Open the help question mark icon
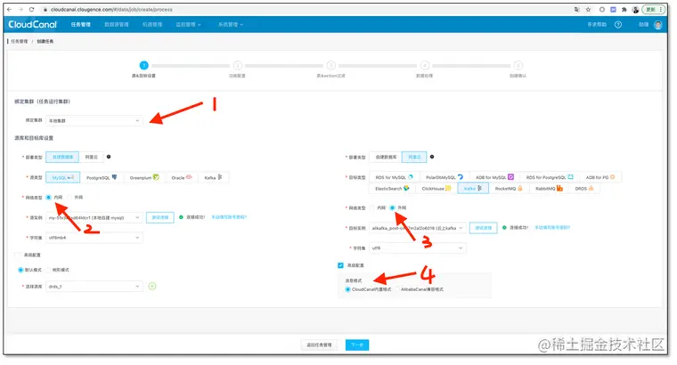The image size is (677, 365). (x=618, y=25)
